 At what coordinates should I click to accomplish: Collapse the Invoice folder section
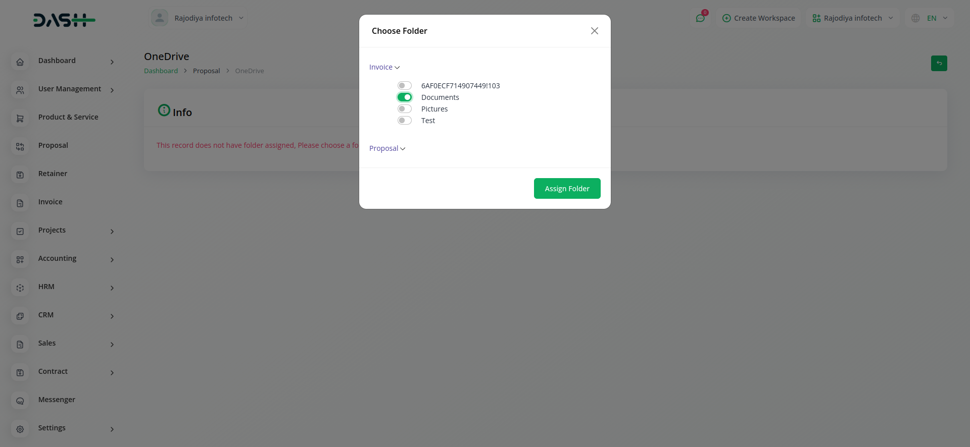tap(384, 67)
